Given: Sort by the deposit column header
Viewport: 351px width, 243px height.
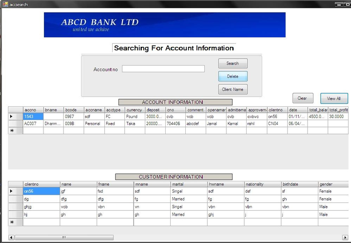Looking at the screenshot, I should point(155,110).
